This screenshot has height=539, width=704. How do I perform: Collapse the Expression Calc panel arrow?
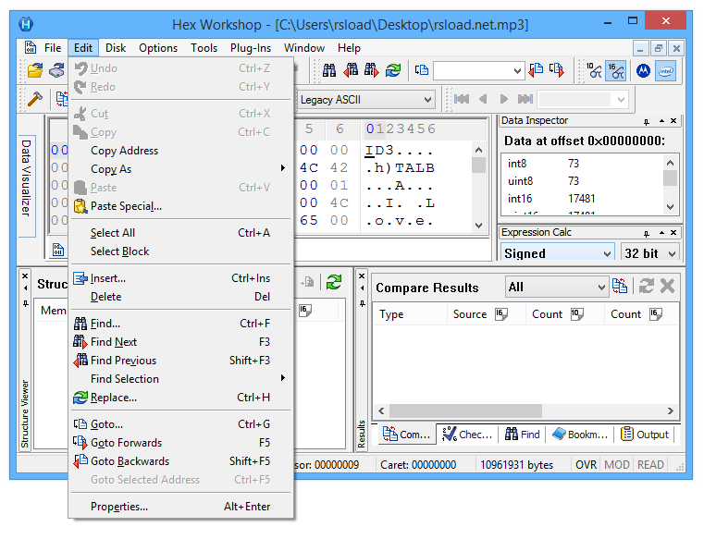click(661, 232)
